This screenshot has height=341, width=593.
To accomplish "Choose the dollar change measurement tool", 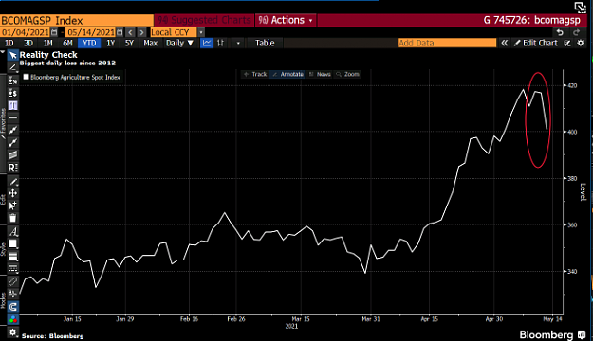I will pos(13,93).
